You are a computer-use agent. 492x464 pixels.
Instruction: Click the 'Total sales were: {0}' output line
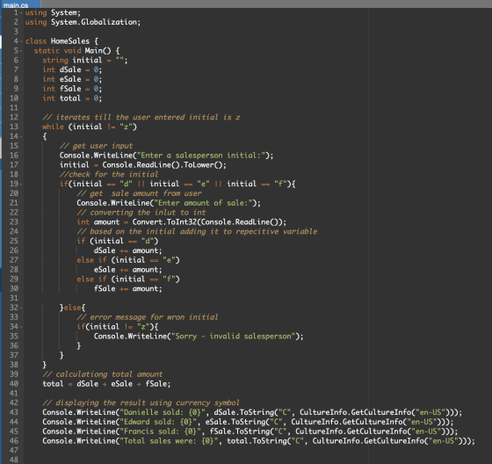coord(259,441)
